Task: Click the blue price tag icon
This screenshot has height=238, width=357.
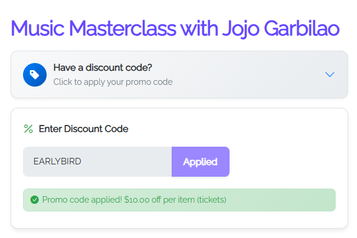Action: (35, 75)
